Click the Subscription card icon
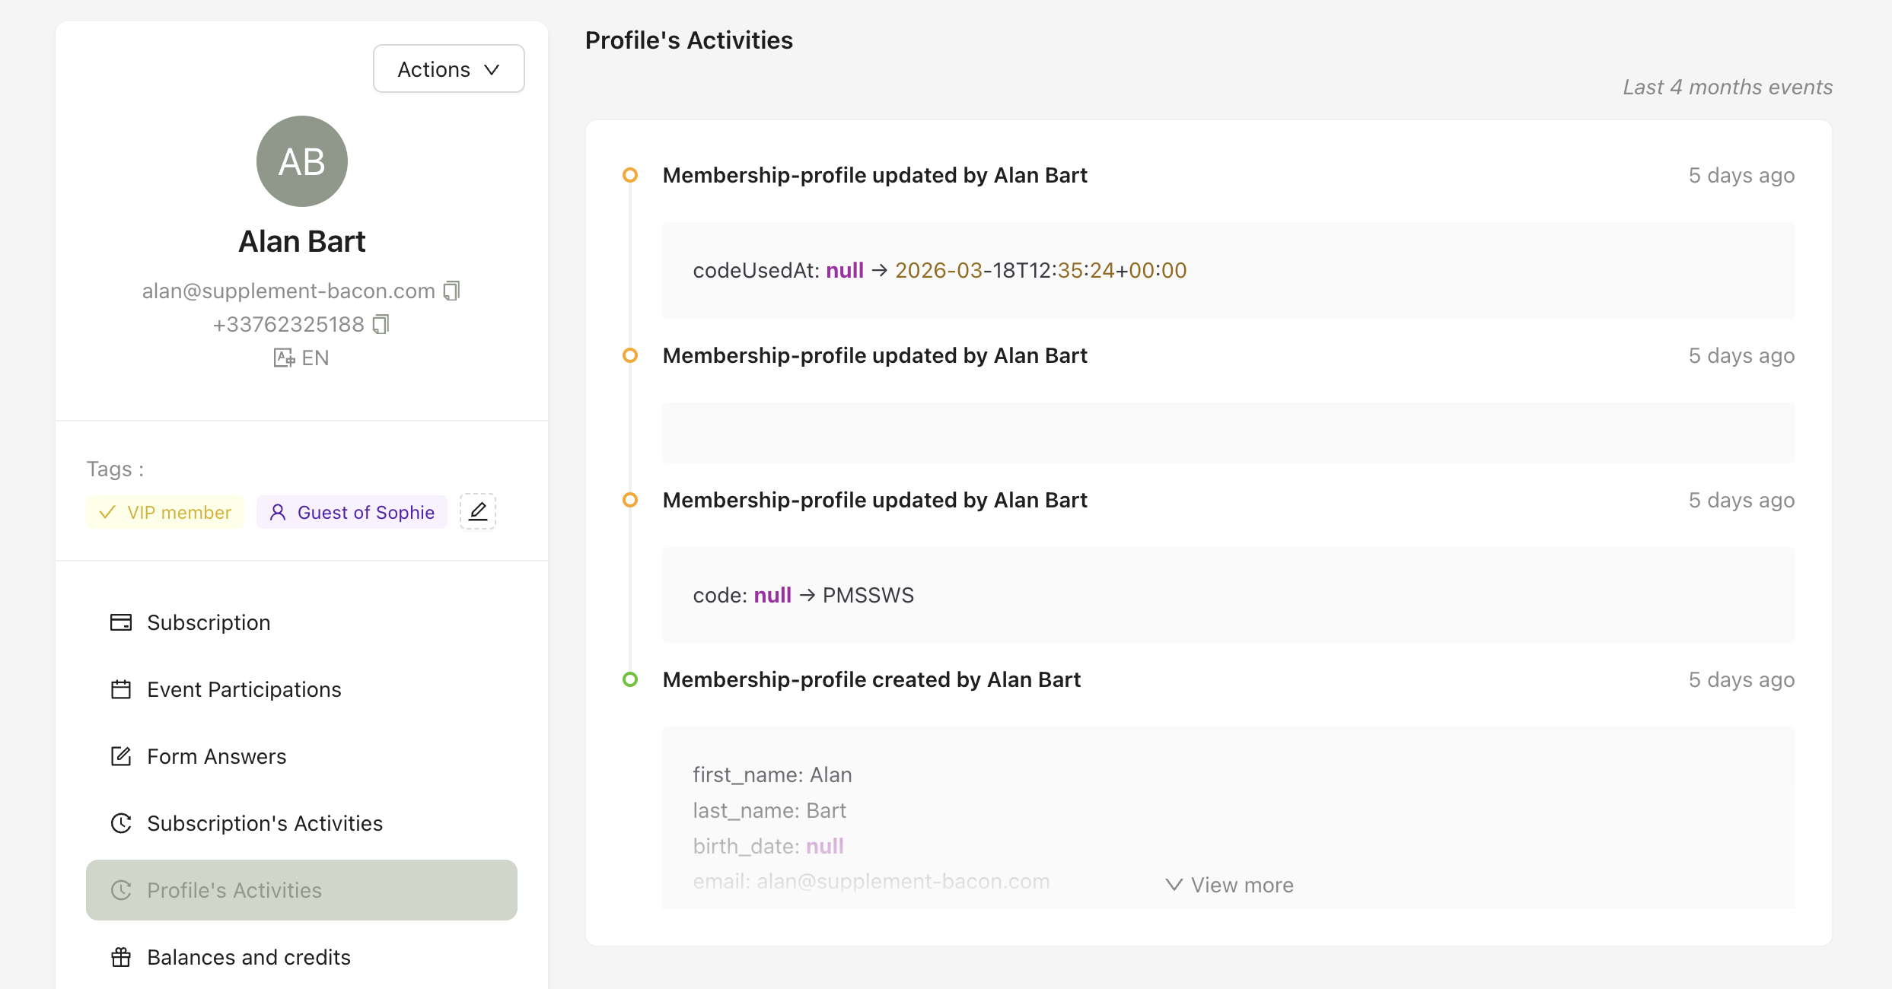The width and height of the screenshot is (1892, 989). (121, 622)
